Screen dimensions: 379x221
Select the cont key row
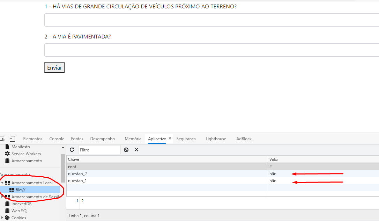pos(223,166)
